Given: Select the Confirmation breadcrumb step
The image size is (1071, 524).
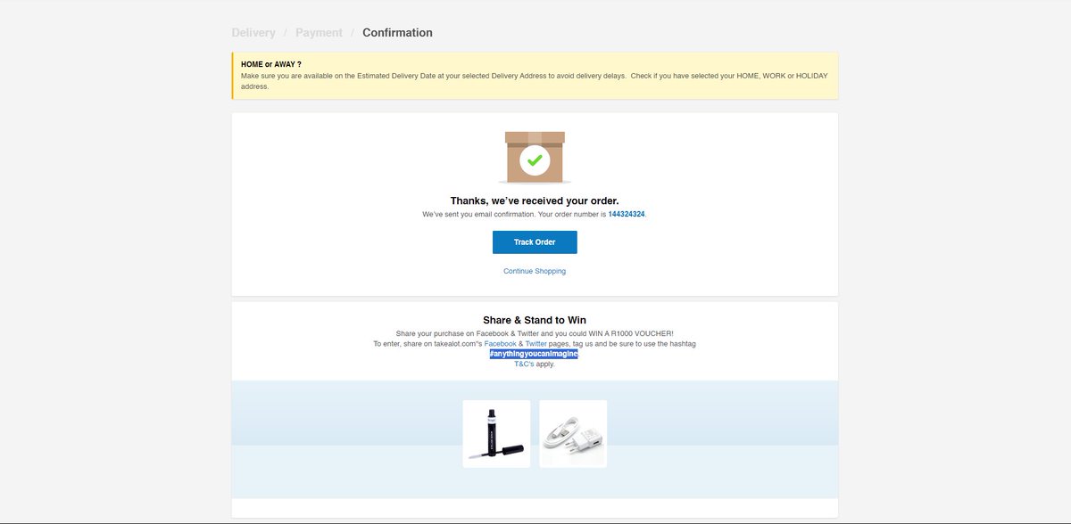Looking at the screenshot, I should click(x=397, y=33).
